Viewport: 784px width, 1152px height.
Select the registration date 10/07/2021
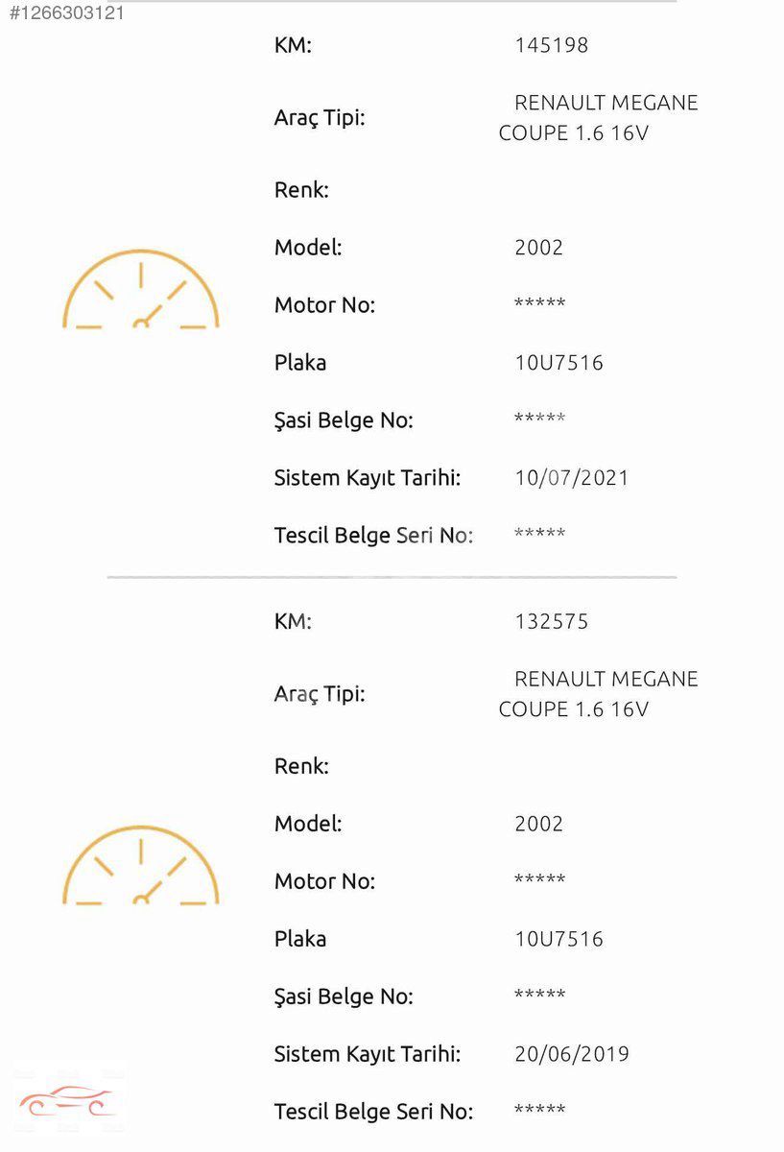[x=572, y=478]
